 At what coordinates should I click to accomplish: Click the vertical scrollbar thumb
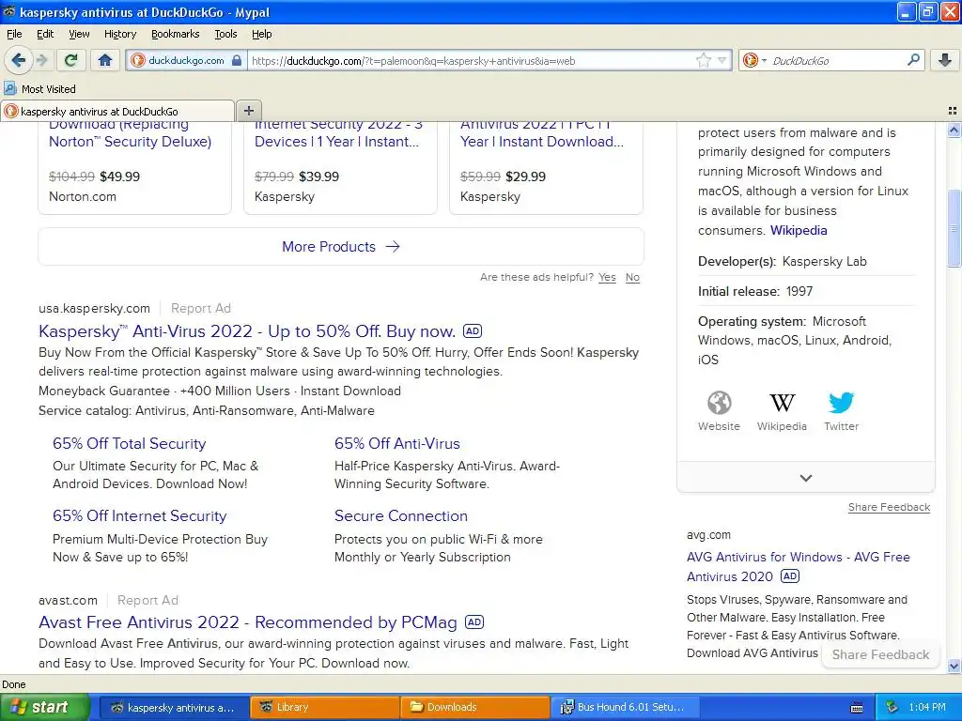(x=954, y=228)
